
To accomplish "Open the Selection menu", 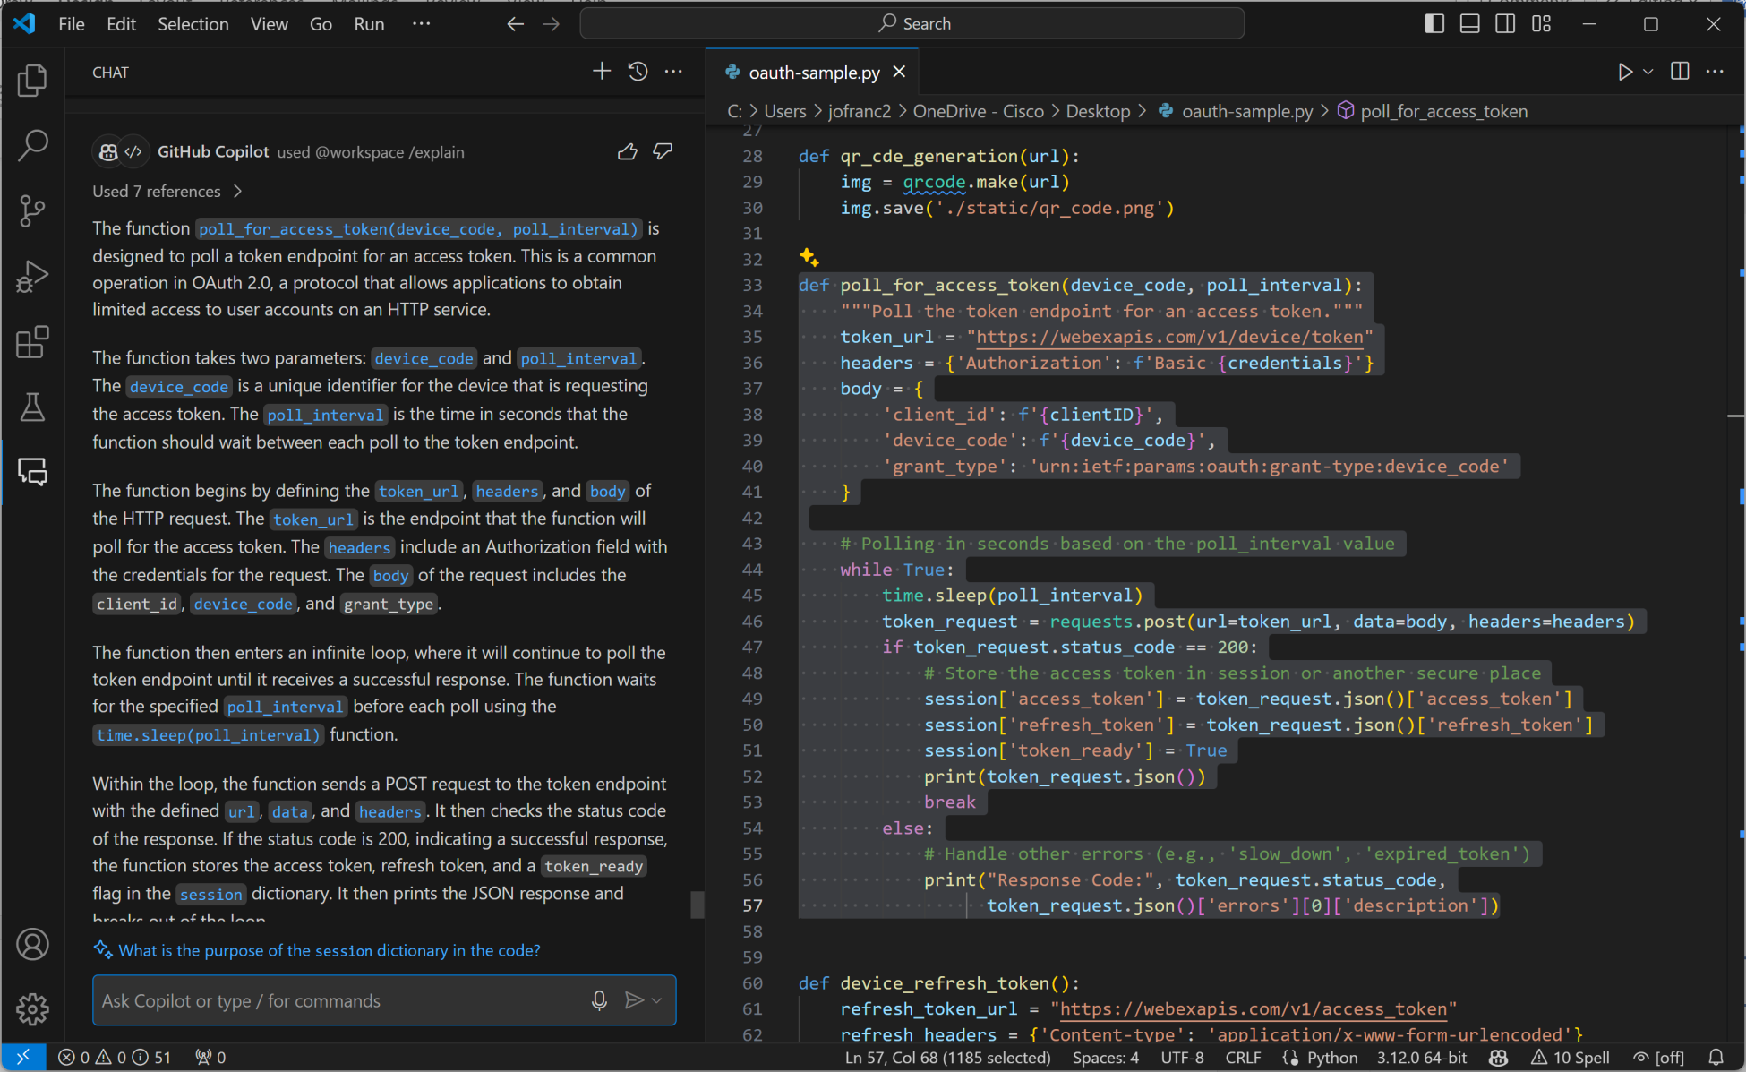I will (x=193, y=24).
